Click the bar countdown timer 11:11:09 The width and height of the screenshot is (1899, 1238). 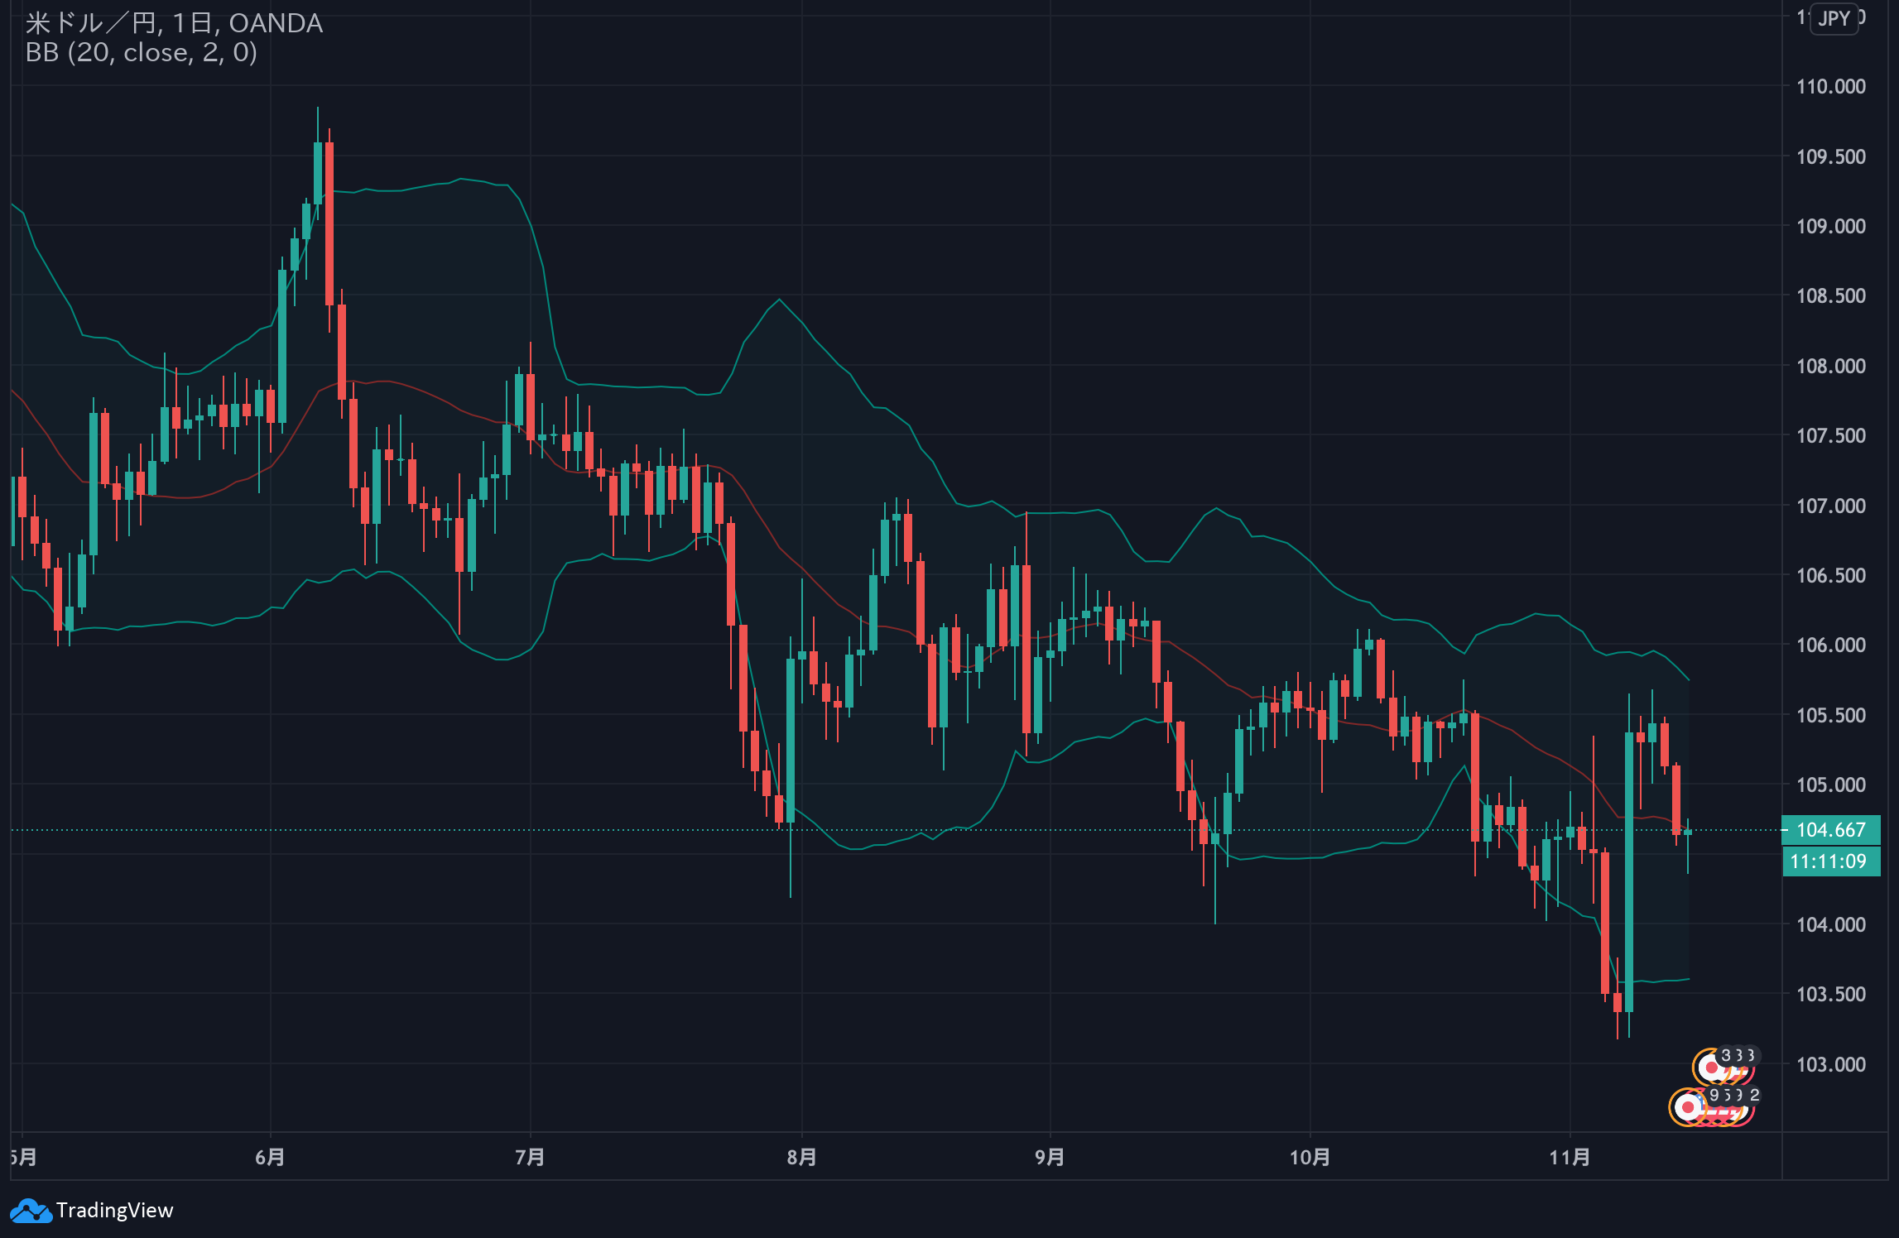(x=1831, y=861)
